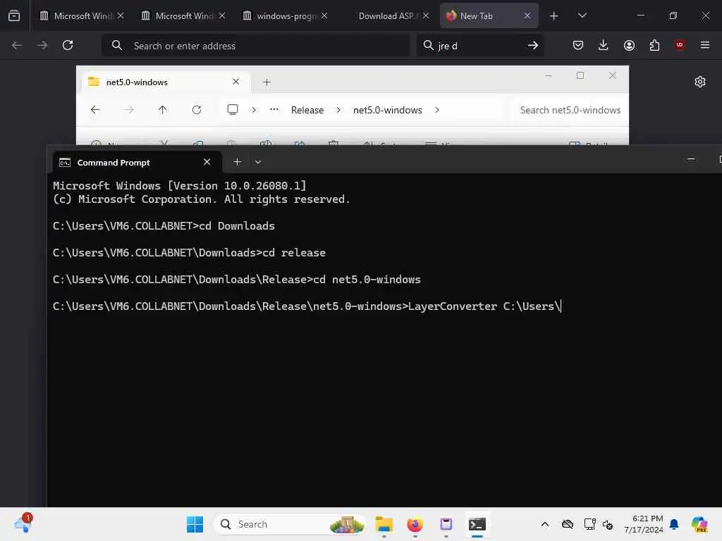Open the display connection tray icon

[589, 524]
